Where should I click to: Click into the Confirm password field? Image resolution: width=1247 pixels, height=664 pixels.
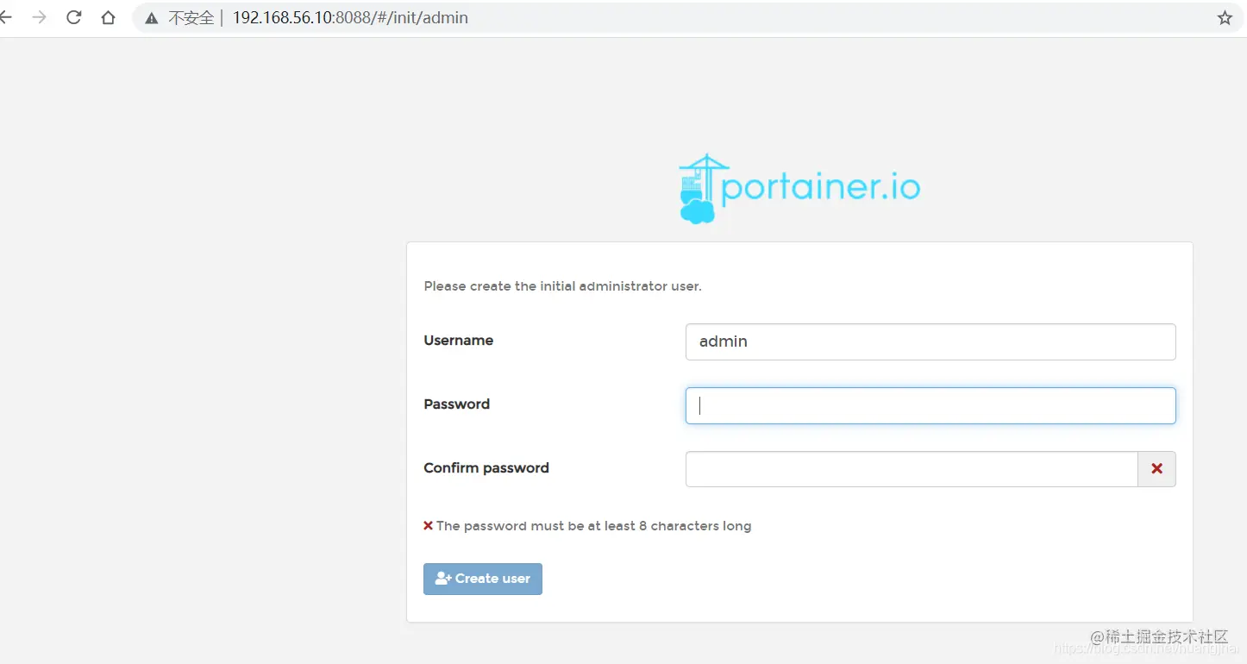912,469
